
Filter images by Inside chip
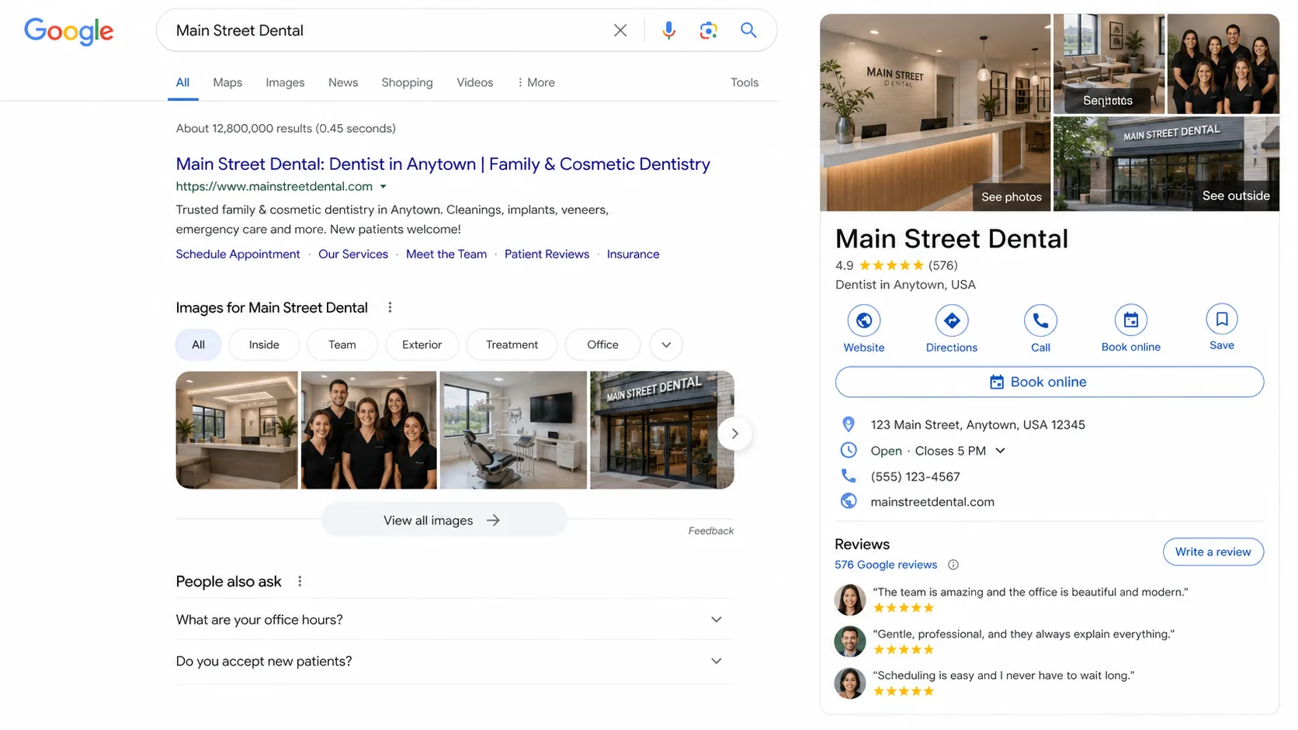click(x=264, y=344)
